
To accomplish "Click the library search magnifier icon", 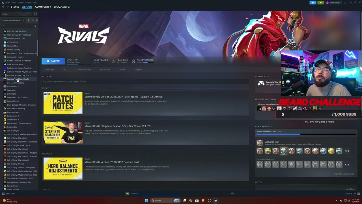I will tap(3, 26).
